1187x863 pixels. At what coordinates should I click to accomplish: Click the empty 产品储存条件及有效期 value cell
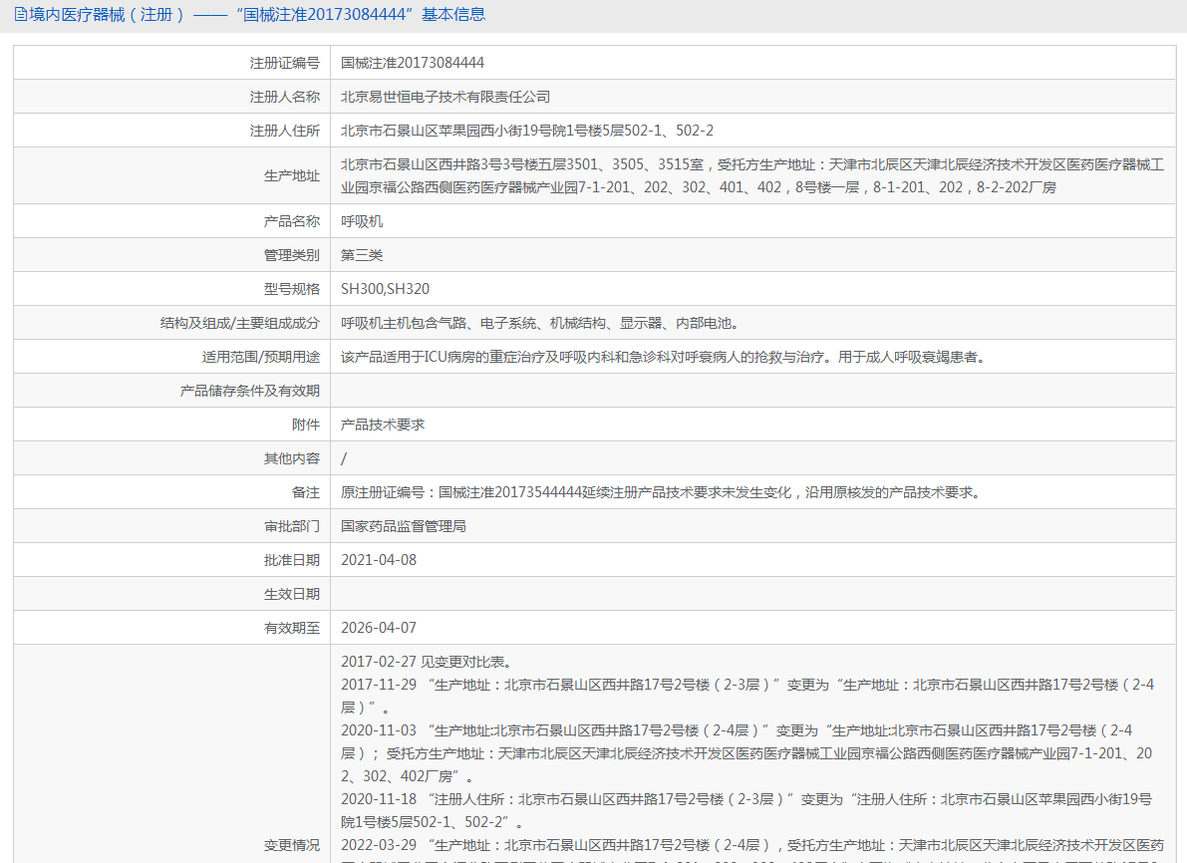click(598, 390)
